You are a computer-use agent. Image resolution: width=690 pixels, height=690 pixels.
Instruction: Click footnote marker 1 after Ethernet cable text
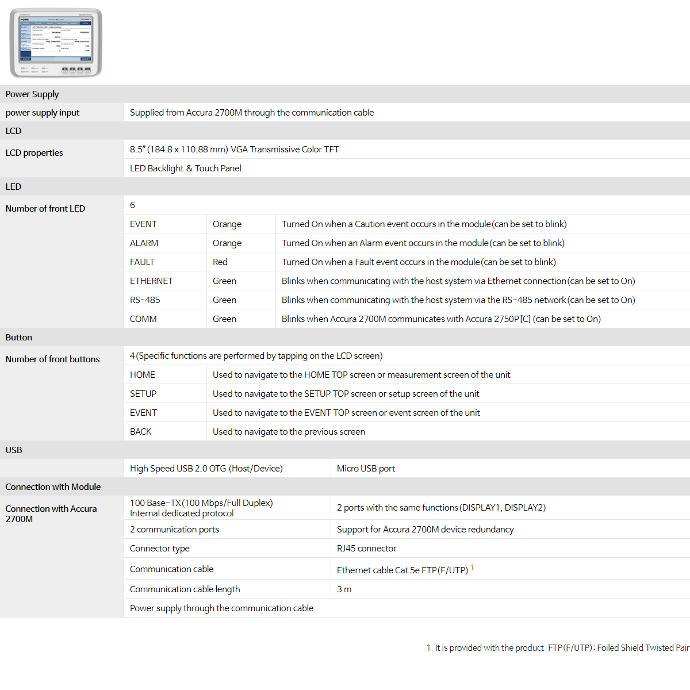coord(473,568)
